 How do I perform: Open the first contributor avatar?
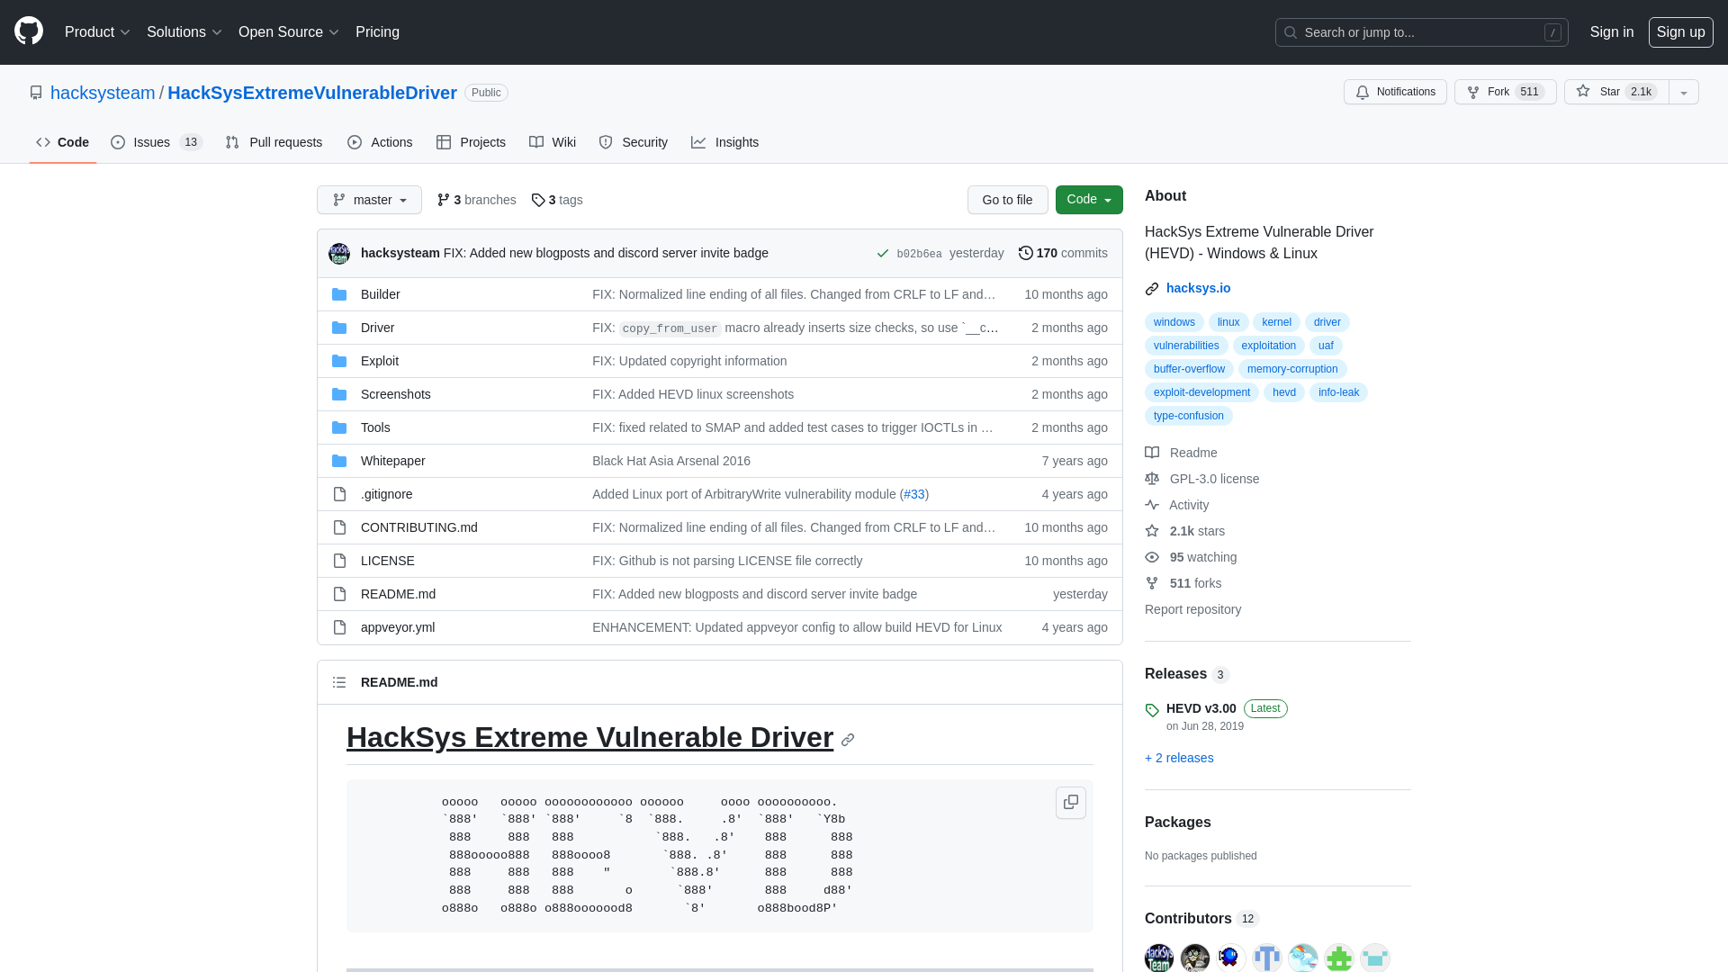pos(1159,958)
